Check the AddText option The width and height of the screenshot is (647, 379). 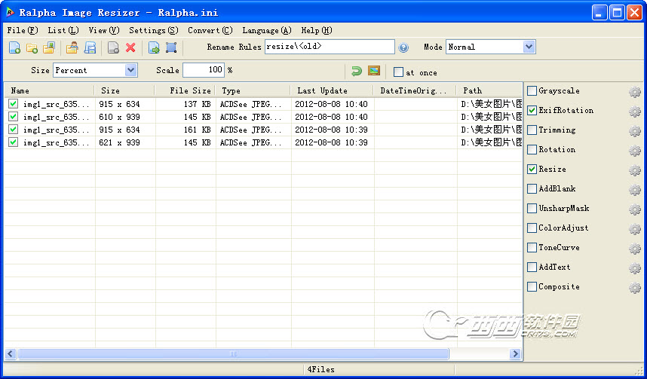point(532,267)
